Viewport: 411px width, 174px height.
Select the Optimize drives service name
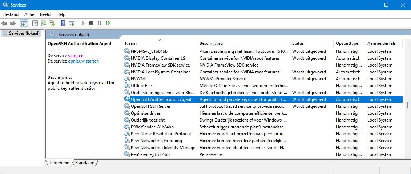[146, 113]
